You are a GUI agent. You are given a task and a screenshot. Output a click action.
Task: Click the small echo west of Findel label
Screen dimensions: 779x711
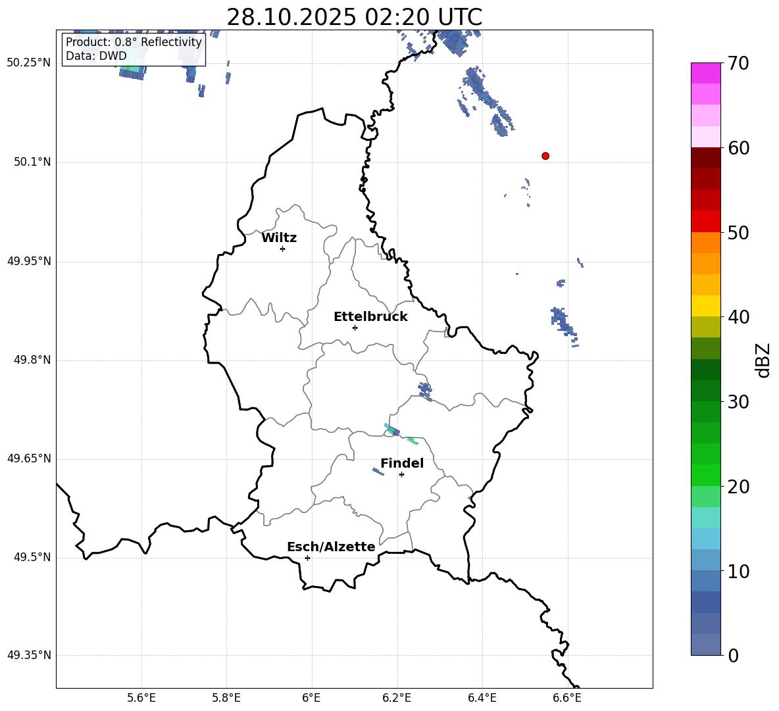click(x=378, y=472)
